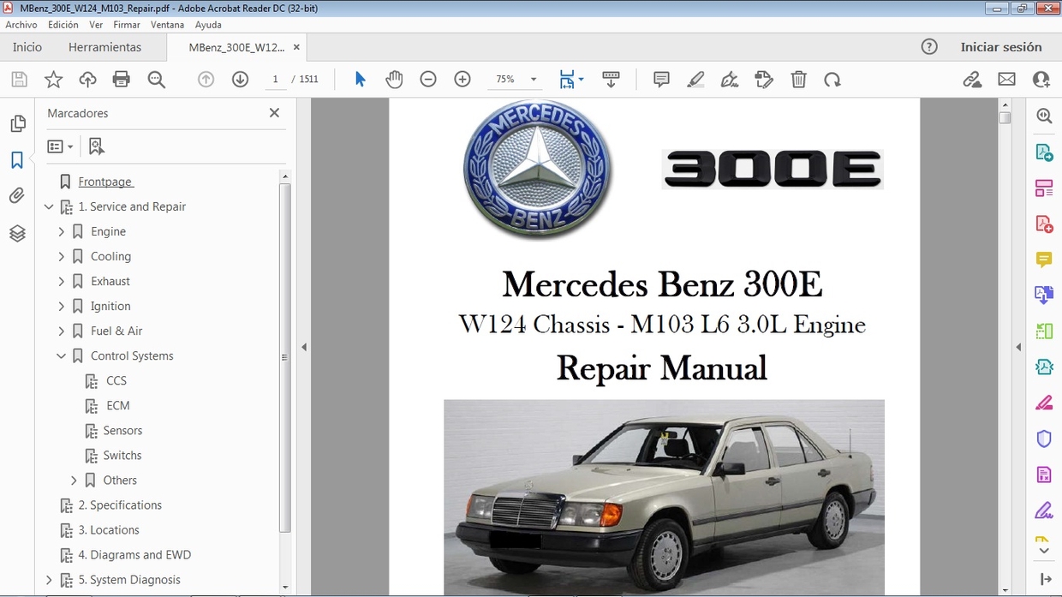Open the Attachments paperclip panel
1062x597 pixels.
(17, 196)
